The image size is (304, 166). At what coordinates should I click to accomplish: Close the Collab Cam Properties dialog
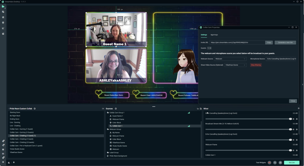coord(293,101)
